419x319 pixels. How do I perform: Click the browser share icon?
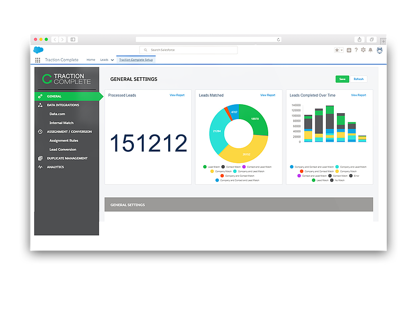click(x=359, y=40)
